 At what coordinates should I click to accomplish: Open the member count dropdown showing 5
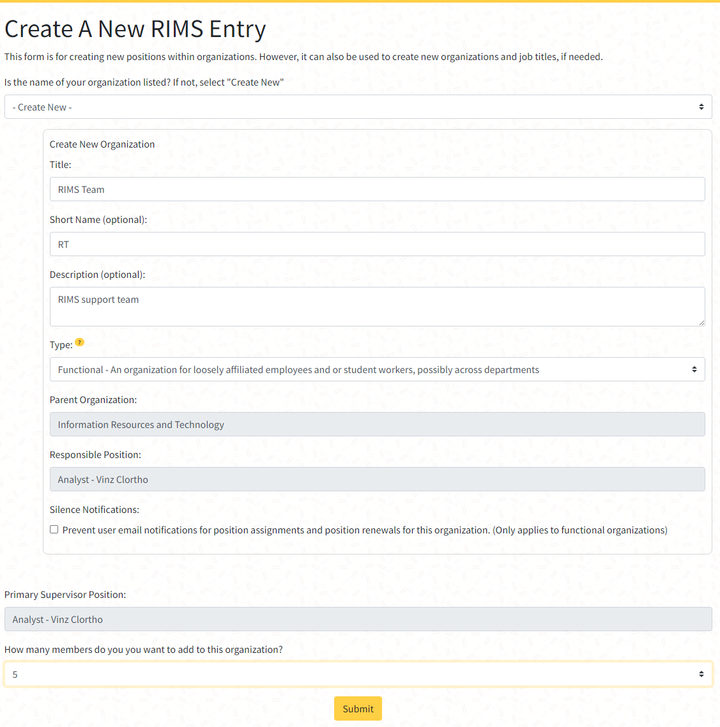click(358, 675)
